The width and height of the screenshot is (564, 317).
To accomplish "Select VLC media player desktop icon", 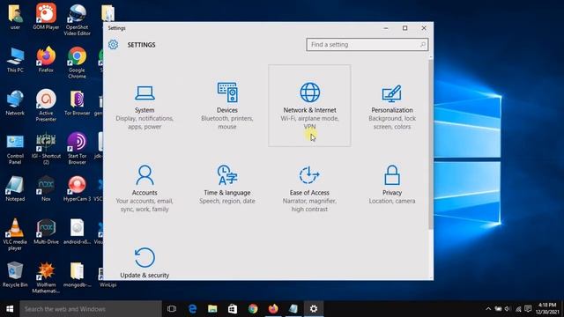I will pyautogui.click(x=15, y=234).
